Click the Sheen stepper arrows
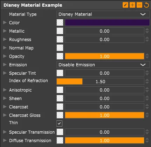The height and width of the screenshot is (147, 151). pos(147,98)
